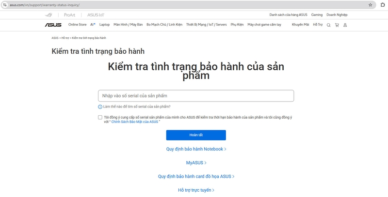Image resolution: width=388 pixels, height=197 pixels.
Task: Click 'Làm thế nào để tìm số serial' help link
Action: click(137, 107)
